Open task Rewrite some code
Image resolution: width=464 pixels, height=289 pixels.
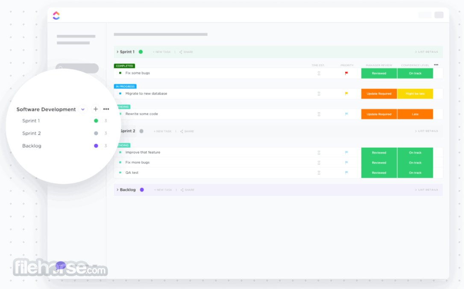coord(141,114)
